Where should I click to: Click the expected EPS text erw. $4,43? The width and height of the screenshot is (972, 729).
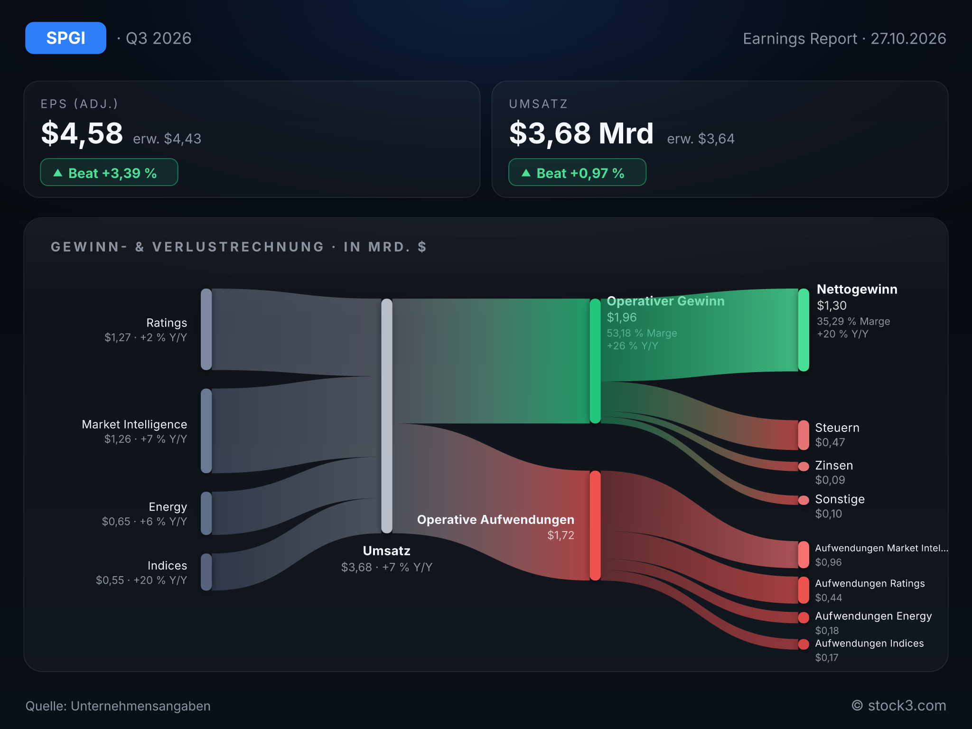pyautogui.click(x=167, y=139)
